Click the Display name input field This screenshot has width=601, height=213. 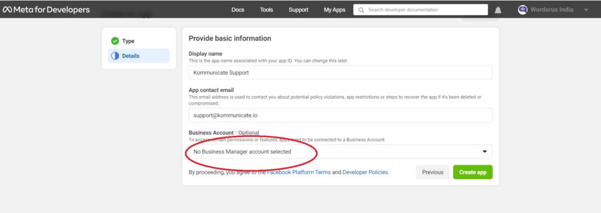[340, 73]
